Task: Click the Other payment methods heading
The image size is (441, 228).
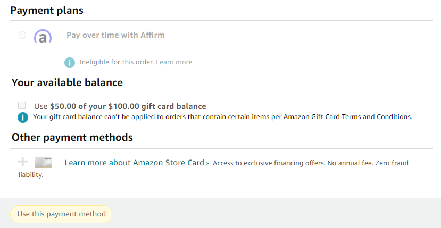Action: (72, 138)
